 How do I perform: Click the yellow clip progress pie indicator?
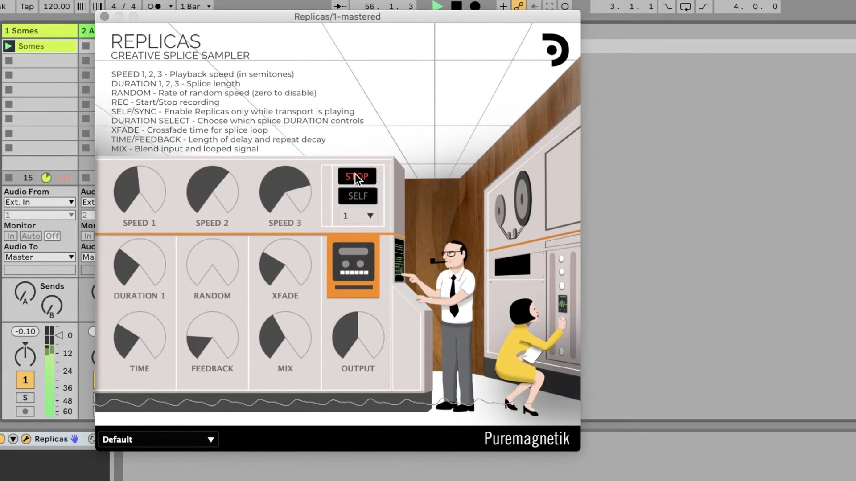46,178
